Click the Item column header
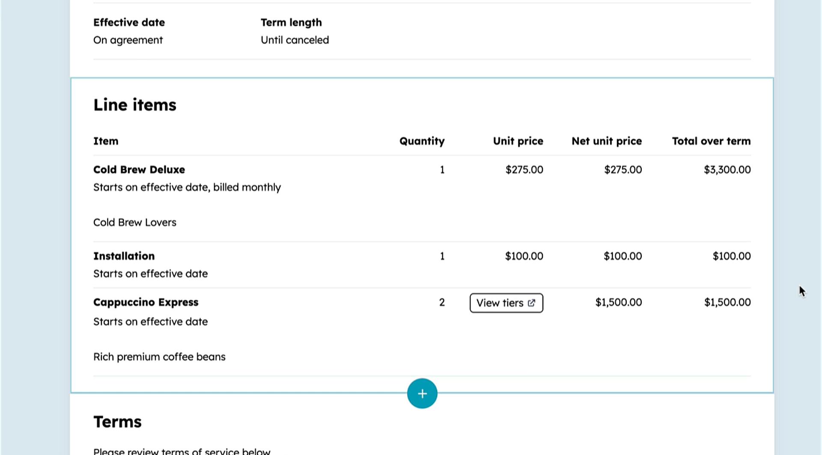822x455 pixels. 106,141
